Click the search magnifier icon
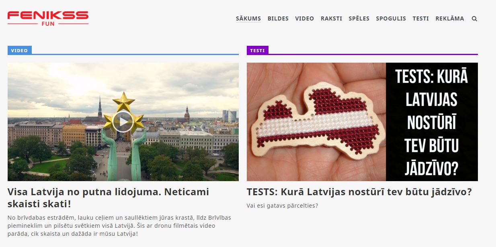496x247 pixels. (474, 18)
